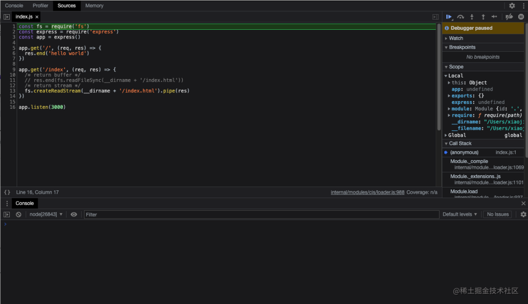Click the console Filter input field
This screenshot has height=304, width=528.
coord(261,214)
